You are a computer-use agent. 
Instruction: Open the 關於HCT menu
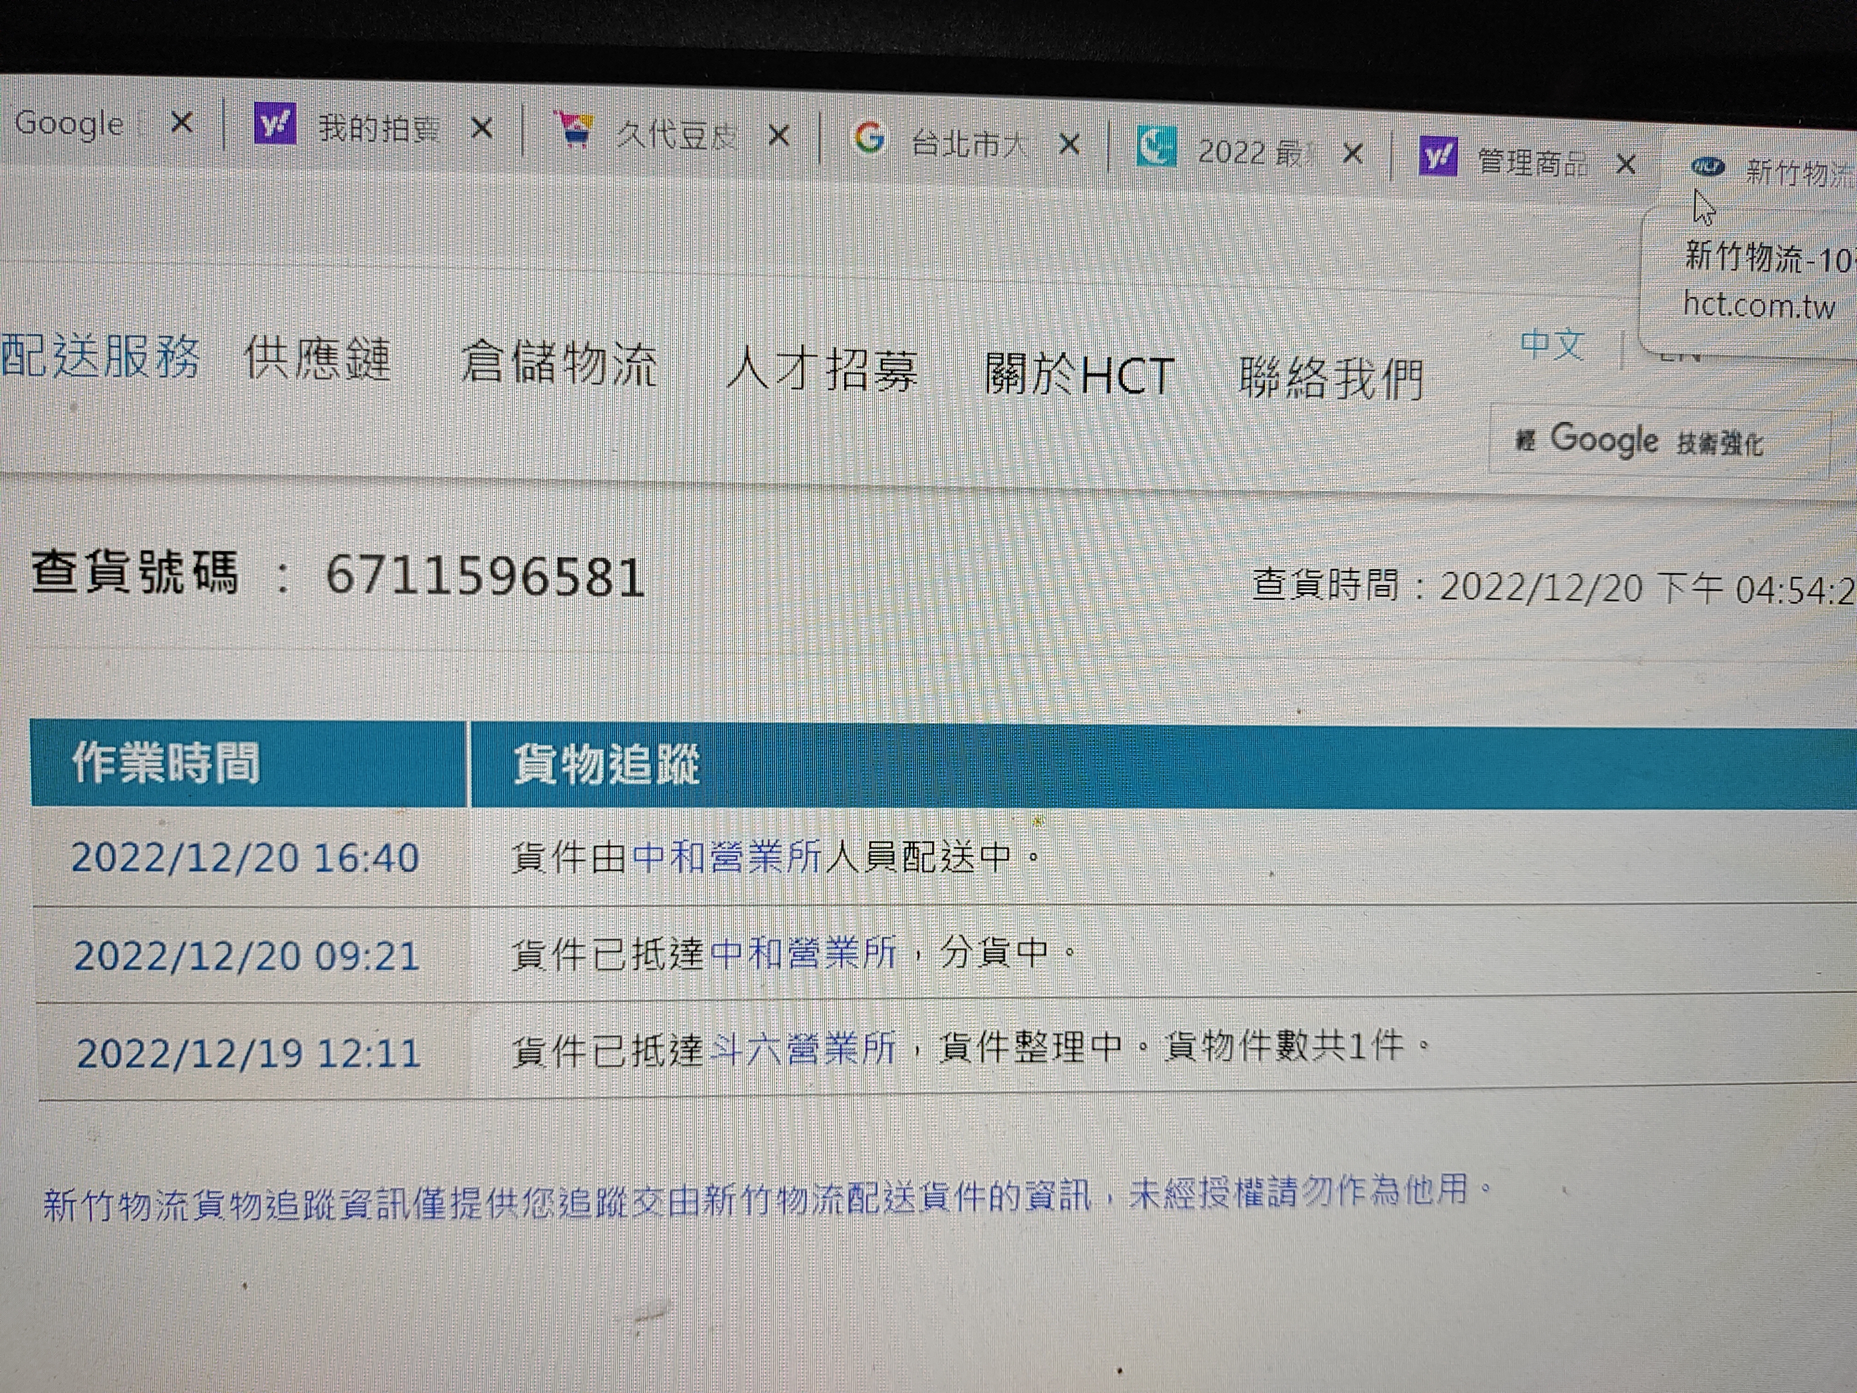[1079, 375]
